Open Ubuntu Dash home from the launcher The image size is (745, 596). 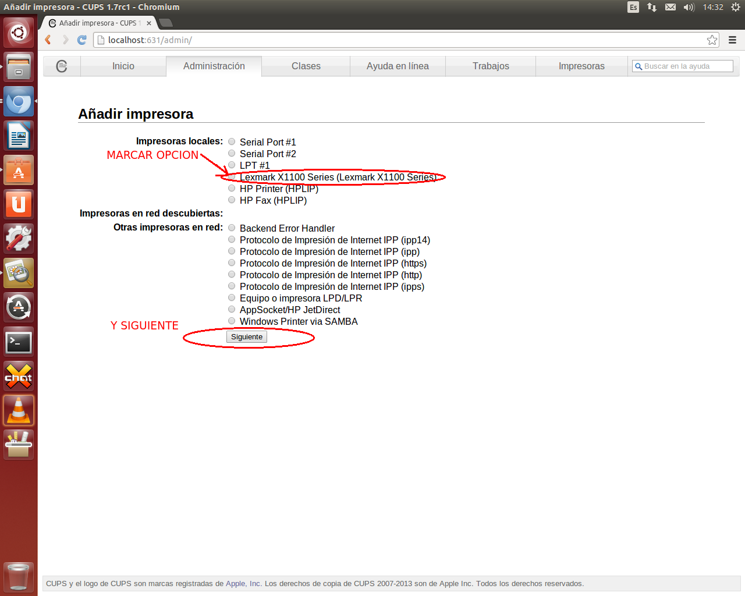point(19,32)
